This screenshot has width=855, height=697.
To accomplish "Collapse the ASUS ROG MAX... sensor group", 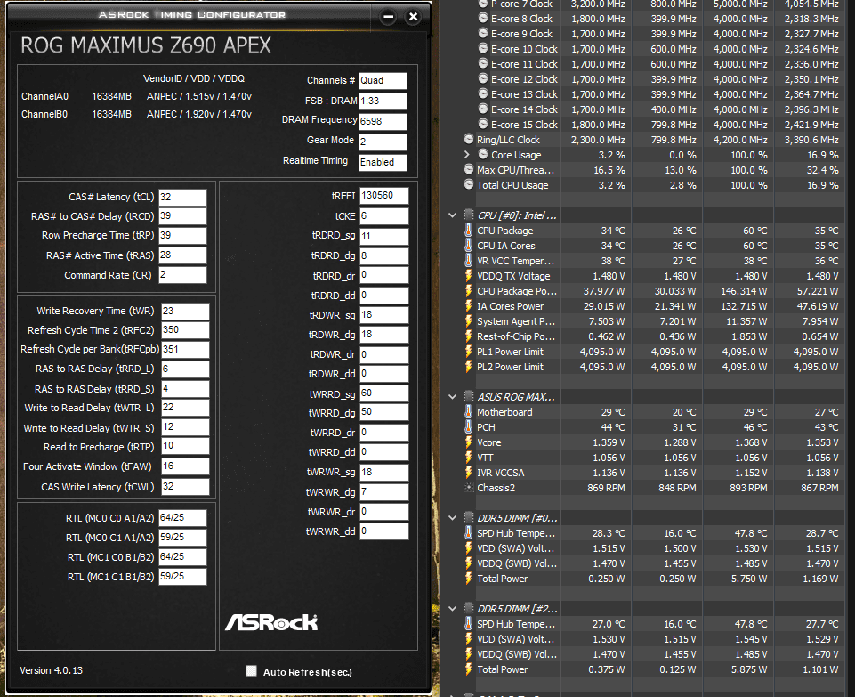I will 452,397.
